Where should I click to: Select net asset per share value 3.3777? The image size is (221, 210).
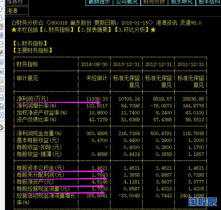(196, 182)
